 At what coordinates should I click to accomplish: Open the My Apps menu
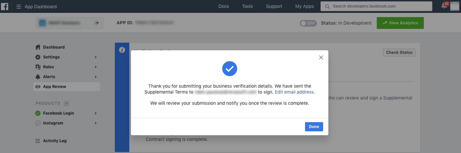click(x=304, y=6)
